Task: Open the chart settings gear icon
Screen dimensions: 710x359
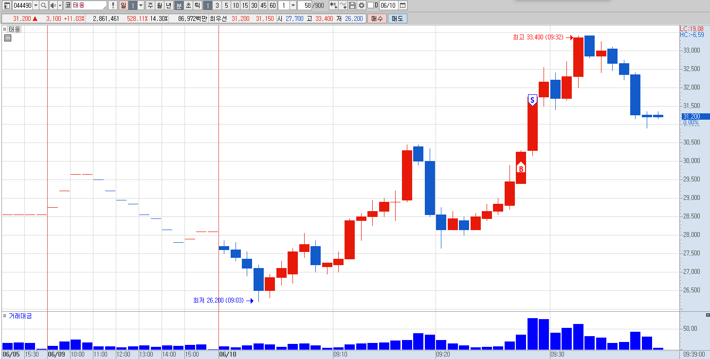Action: pyautogui.click(x=362, y=5)
